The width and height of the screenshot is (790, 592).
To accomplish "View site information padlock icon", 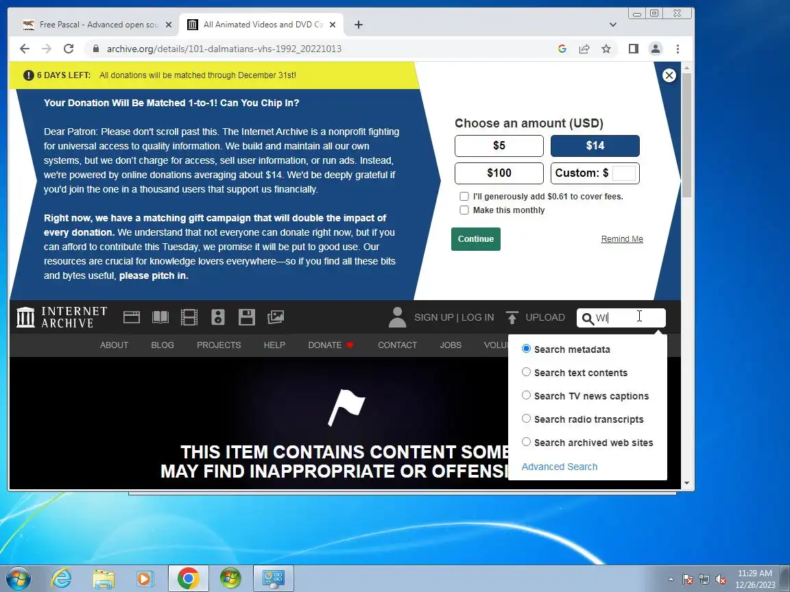I will click(x=96, y=49).
